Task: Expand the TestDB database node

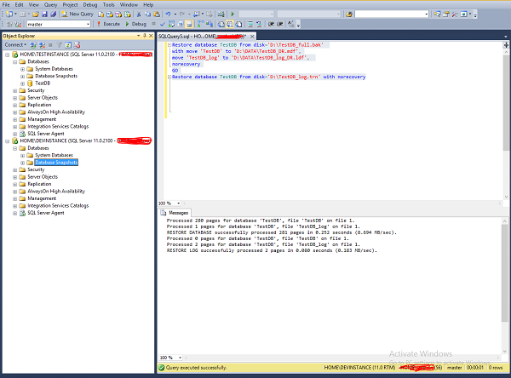Action: tap(21, 83)
